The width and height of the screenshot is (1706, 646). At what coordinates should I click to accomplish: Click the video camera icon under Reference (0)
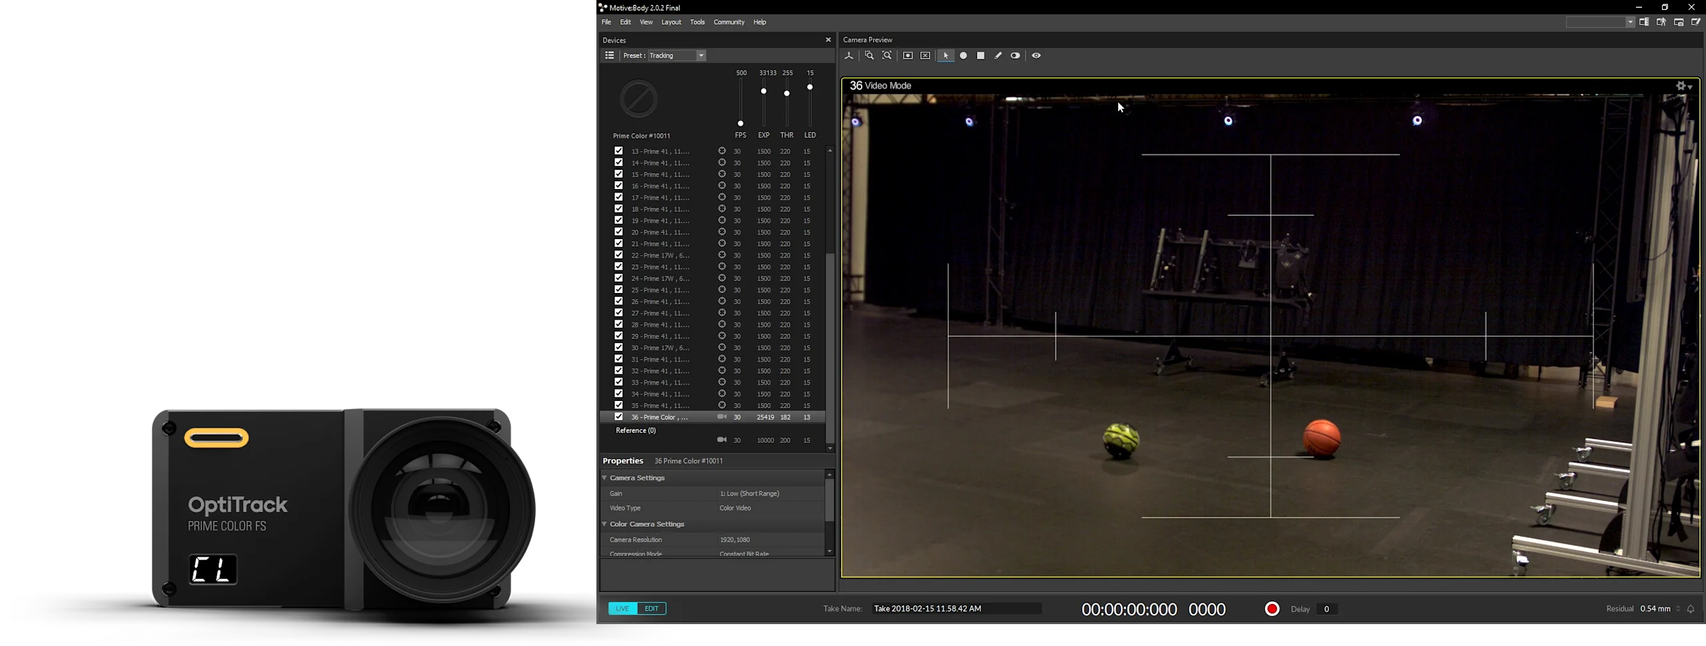722,440
